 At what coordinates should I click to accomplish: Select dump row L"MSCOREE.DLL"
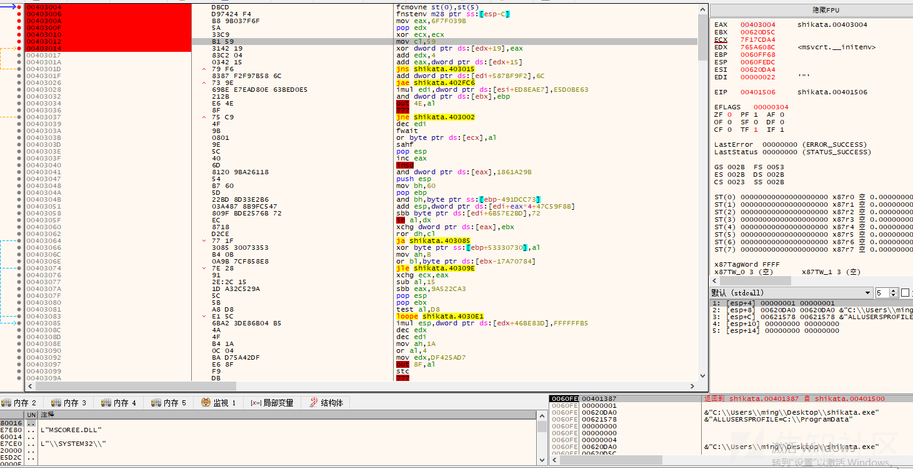71,430
